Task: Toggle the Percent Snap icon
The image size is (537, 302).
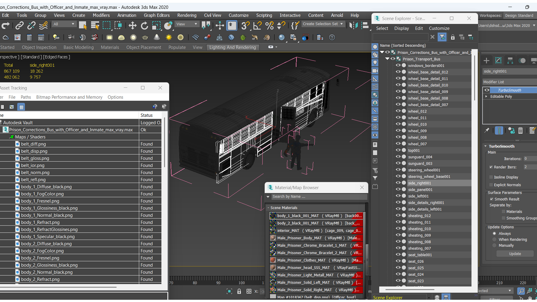Action: (x=269, y=26)
